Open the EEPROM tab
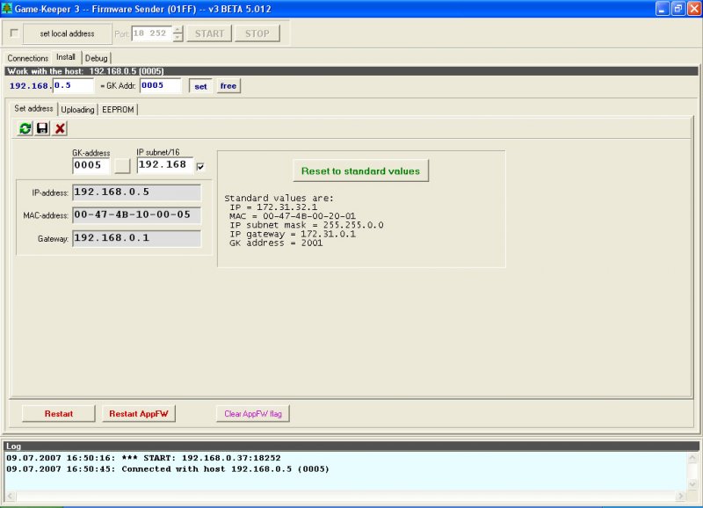This screenshot has width=703, height=508. point(118,110)
